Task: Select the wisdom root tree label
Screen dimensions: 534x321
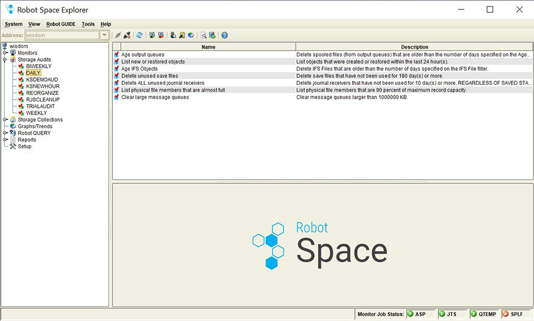Action: point(19,46)
